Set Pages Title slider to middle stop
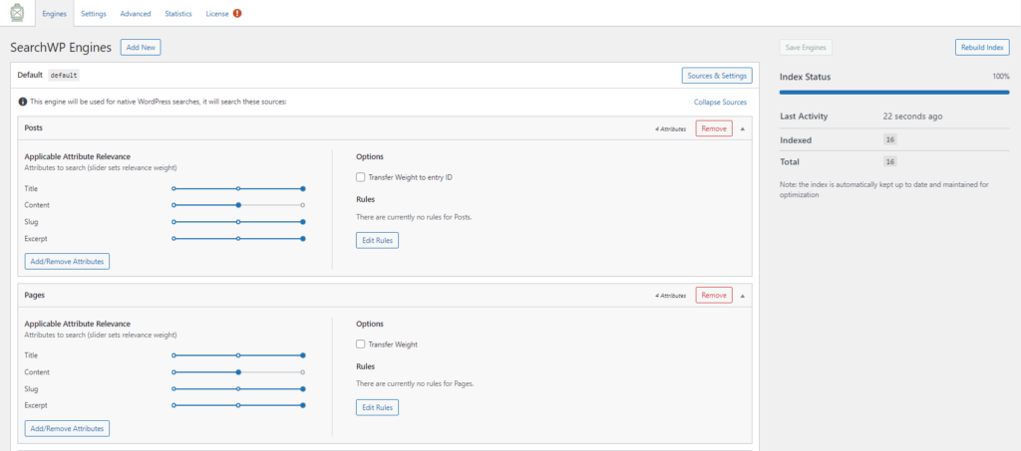The image size is (1021, 451). 238,355
